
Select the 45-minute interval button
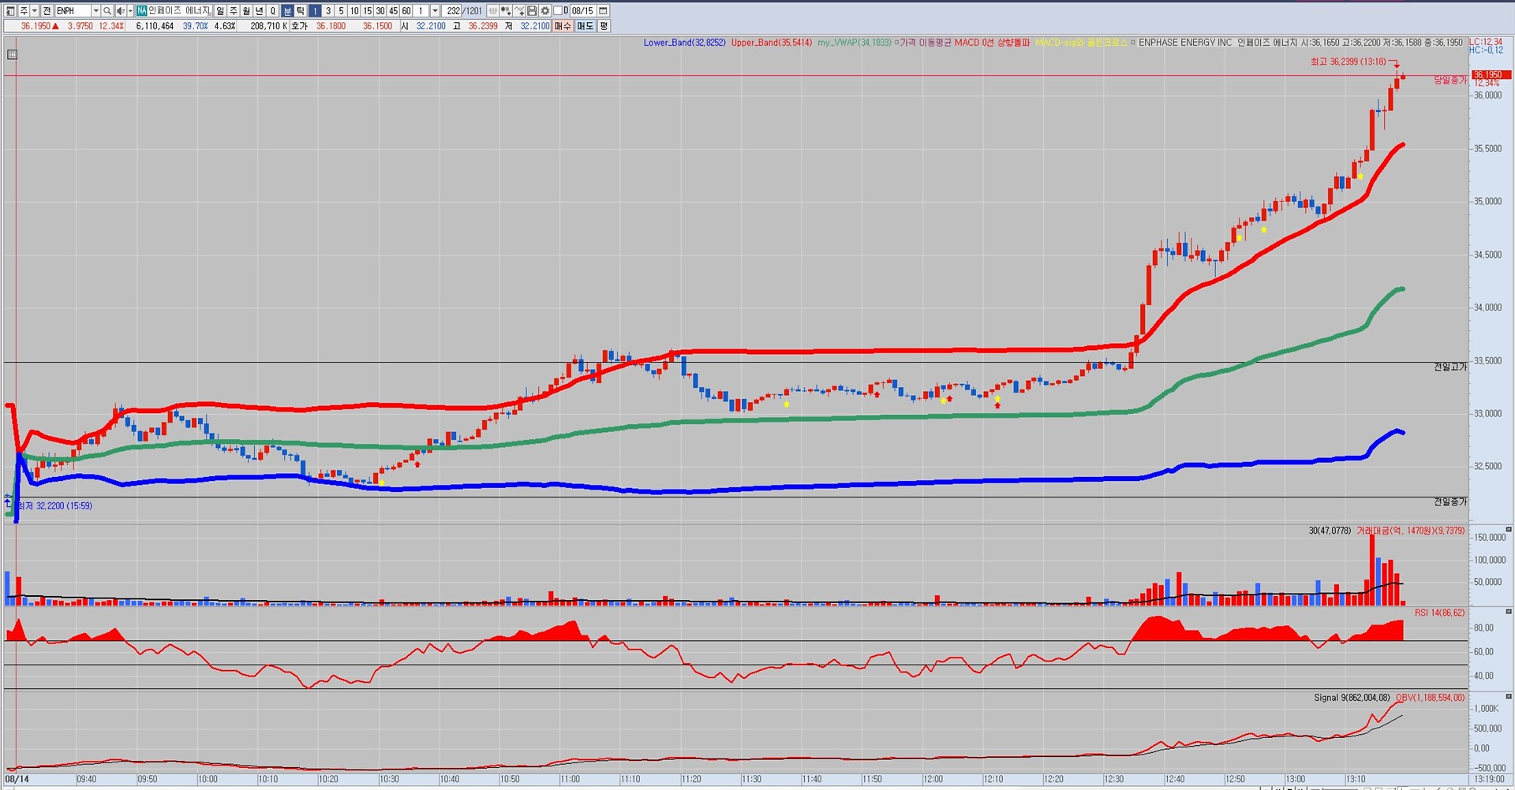pyautogui.click(x=393, y=11)
